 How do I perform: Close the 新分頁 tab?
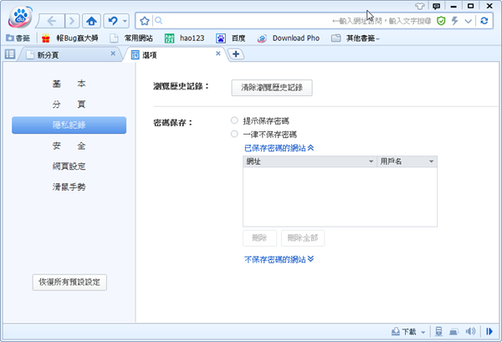pyautogui.click(x=113, y=54)
